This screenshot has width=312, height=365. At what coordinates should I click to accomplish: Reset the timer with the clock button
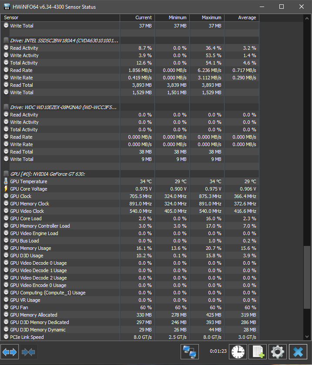(x=238, y=352)
